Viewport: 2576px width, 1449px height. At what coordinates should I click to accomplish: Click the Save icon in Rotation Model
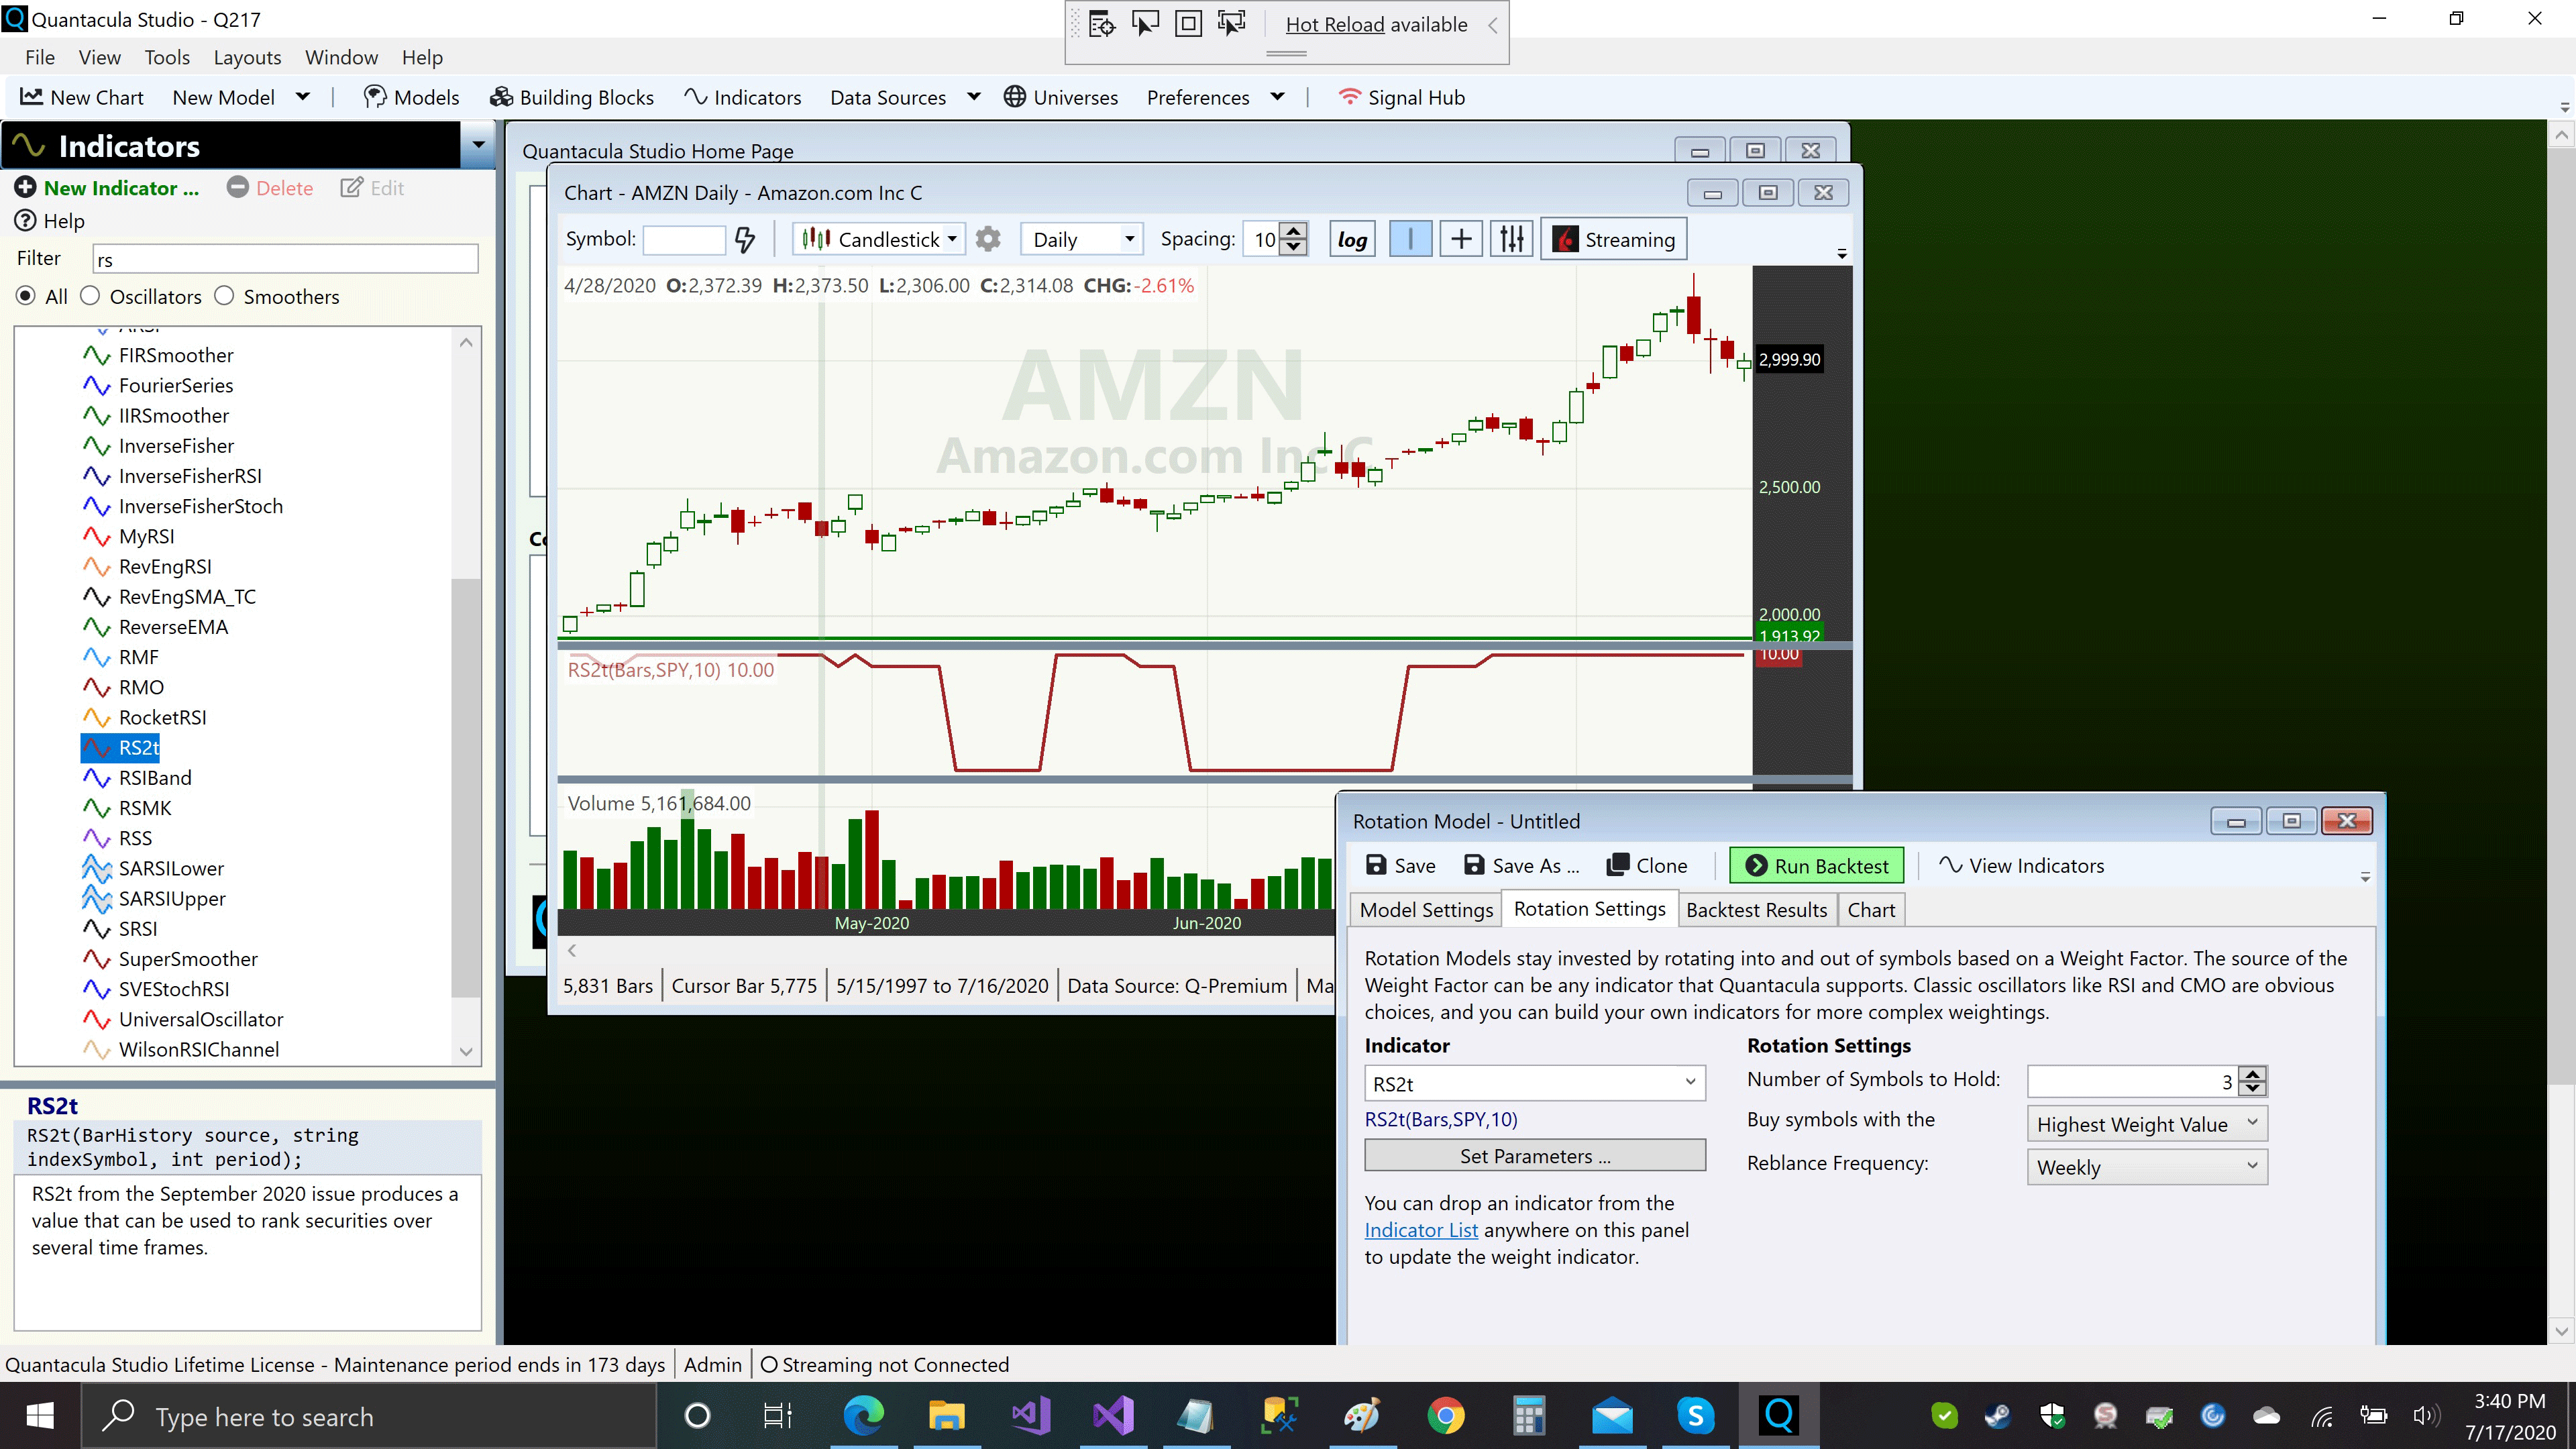(x=1376, y=865)
